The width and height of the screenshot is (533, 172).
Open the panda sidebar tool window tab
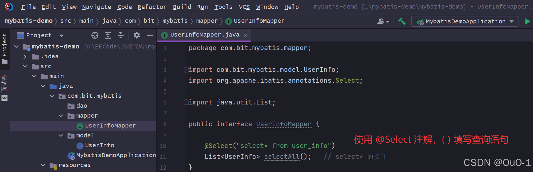[x=4, y=88]
